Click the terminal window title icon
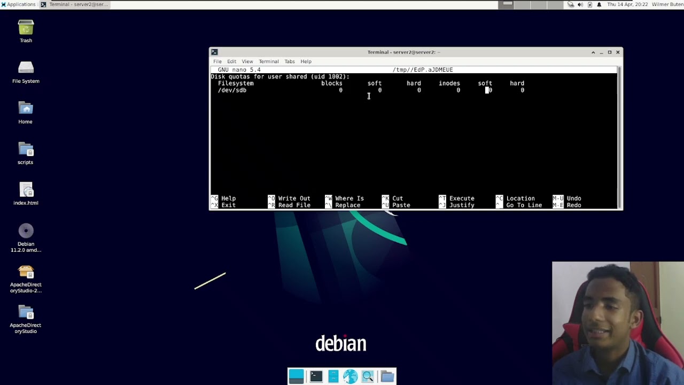 tap(214, 52)
